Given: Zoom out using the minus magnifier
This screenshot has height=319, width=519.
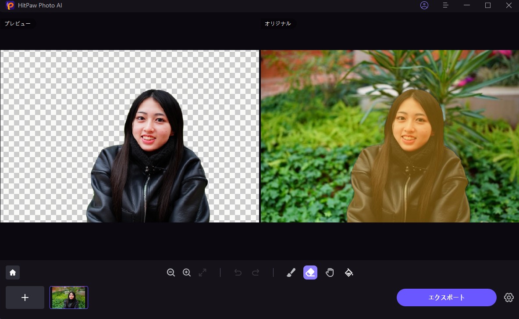Looking at the screenshot, I should tap(171, 272).
